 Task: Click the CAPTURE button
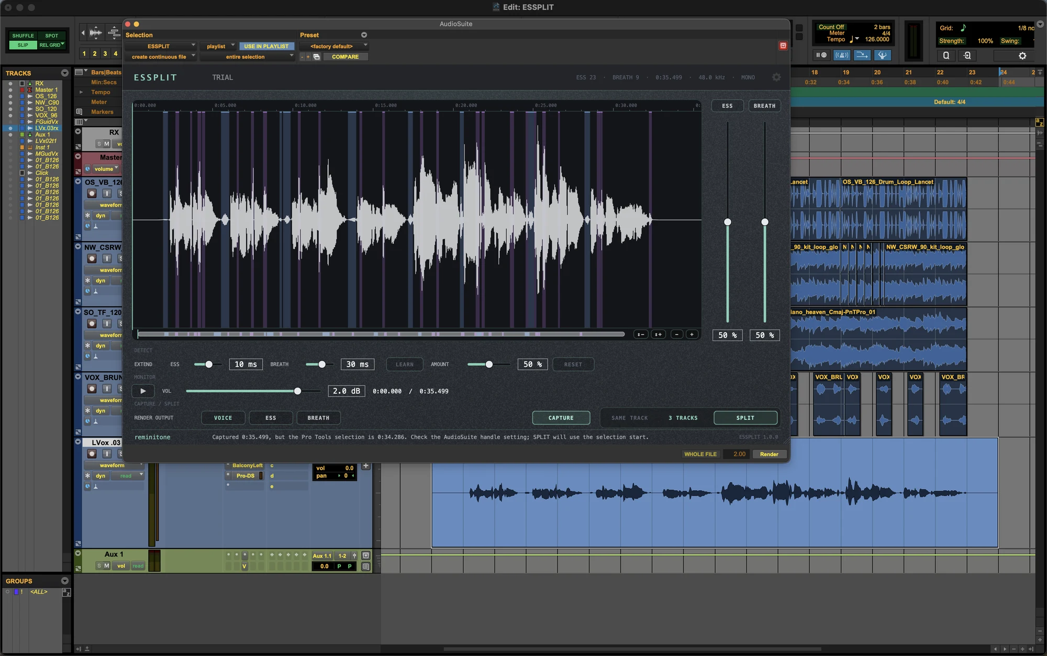pos(561,418)
